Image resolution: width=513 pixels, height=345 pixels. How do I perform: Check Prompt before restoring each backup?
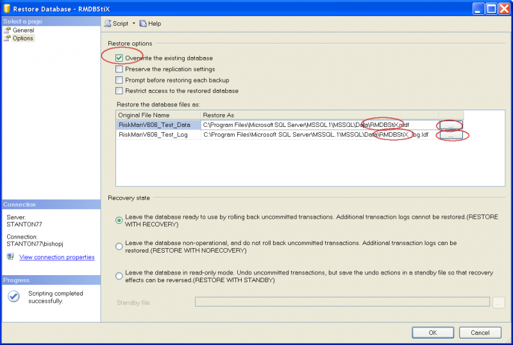coord(119,80)
